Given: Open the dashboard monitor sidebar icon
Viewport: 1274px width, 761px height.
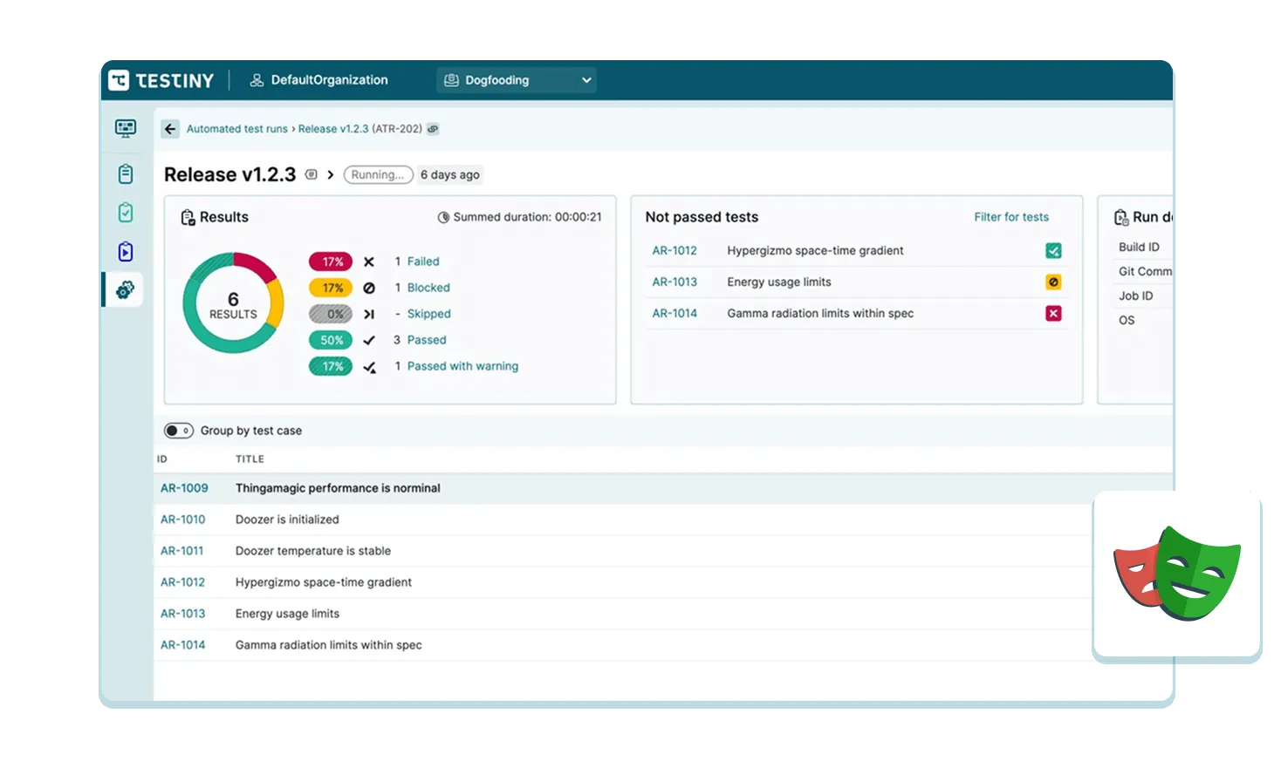Looking at the screenshot, I should [126, 129].
